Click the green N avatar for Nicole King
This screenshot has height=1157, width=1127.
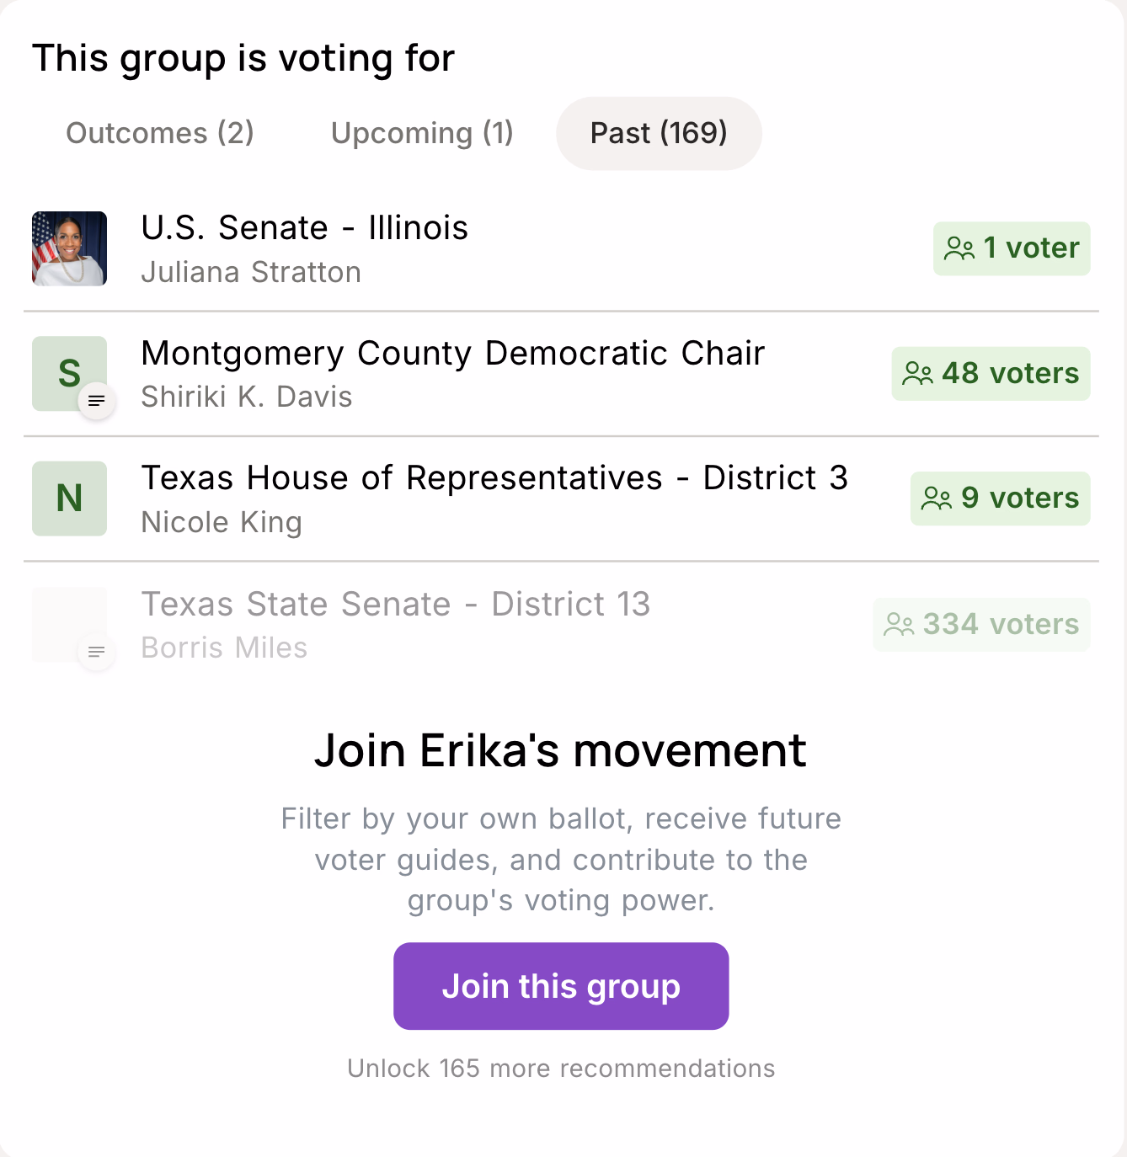[x=69, y=498]
